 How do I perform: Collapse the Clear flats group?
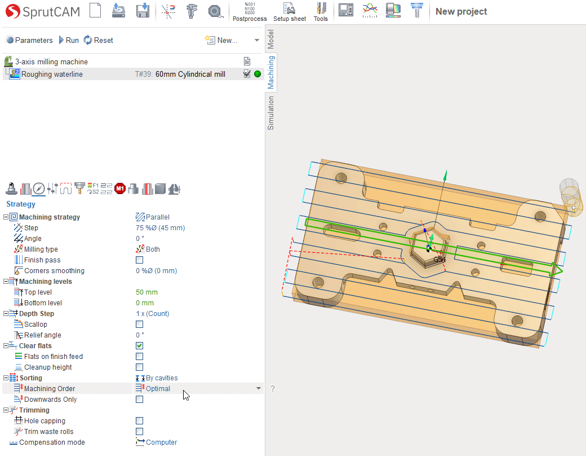(x=6, y=346)
